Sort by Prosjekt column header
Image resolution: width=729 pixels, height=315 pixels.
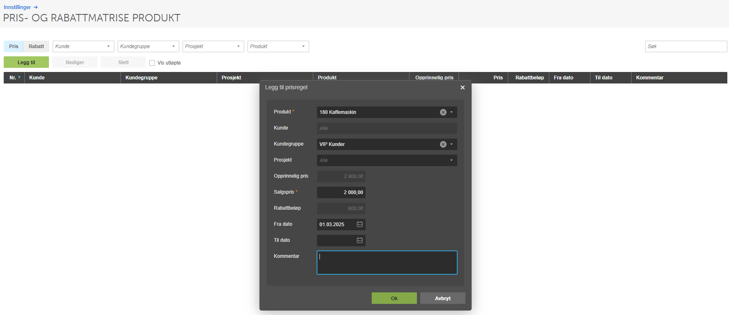265,78
